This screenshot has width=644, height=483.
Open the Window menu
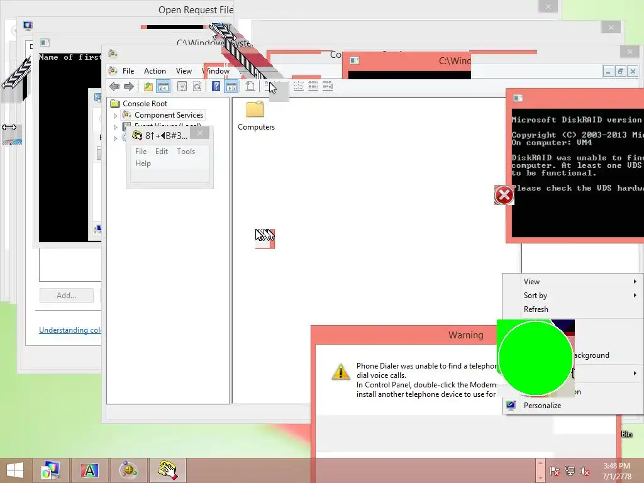point(216,70)
